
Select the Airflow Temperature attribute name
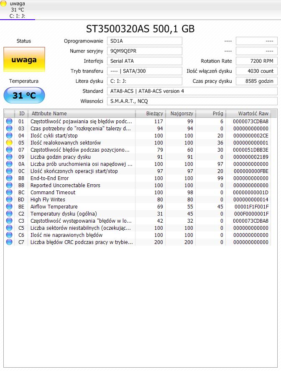(54, 206)
